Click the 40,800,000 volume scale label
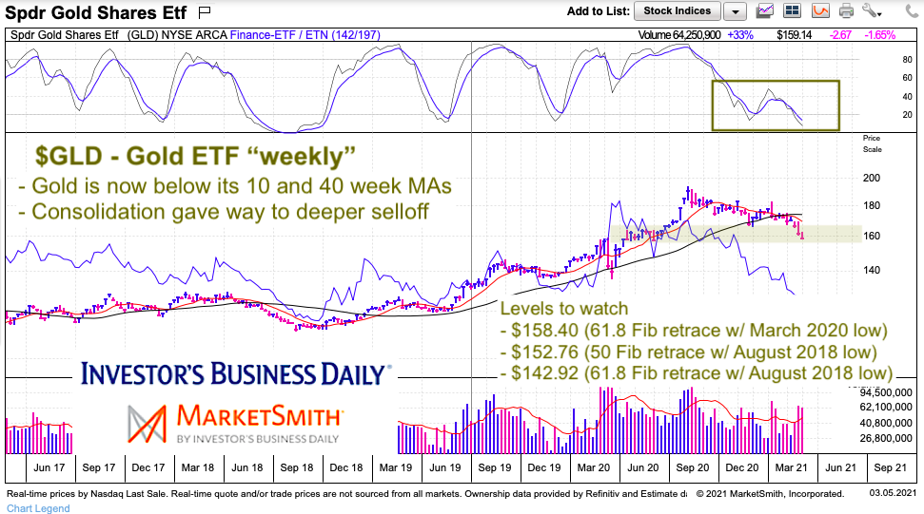This screenshot has width=924, height=514. click(886, 423)
